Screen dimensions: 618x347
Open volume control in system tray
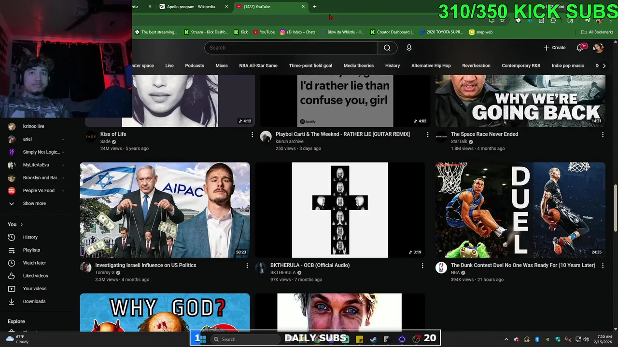coord(586,339)
